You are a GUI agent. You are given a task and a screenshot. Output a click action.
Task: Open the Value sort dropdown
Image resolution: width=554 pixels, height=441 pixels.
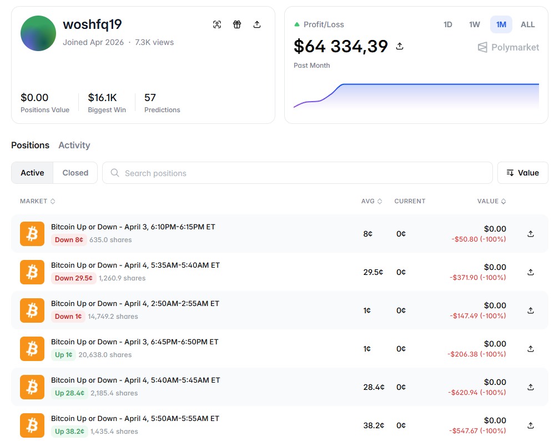(x=522, y=173)
